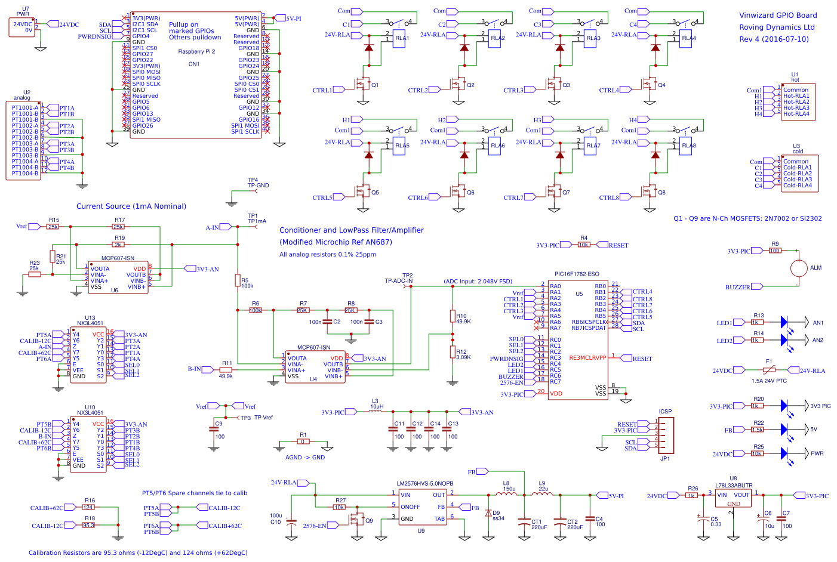
Task: Select the U9 LM2576HVS regulator block
Action: coord(423,507)
